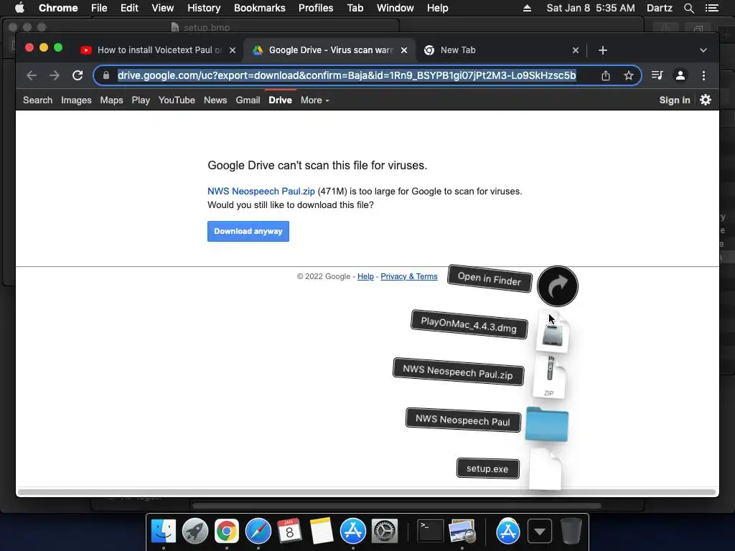Open the Help footer link
The height and width of the screenshot is (551, 735).
tap(365, 276)
